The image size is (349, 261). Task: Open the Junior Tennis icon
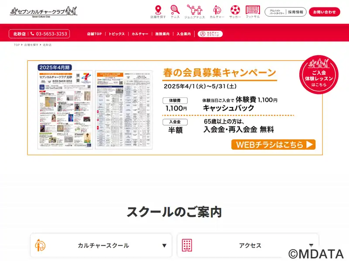click(x=195, y=10)
